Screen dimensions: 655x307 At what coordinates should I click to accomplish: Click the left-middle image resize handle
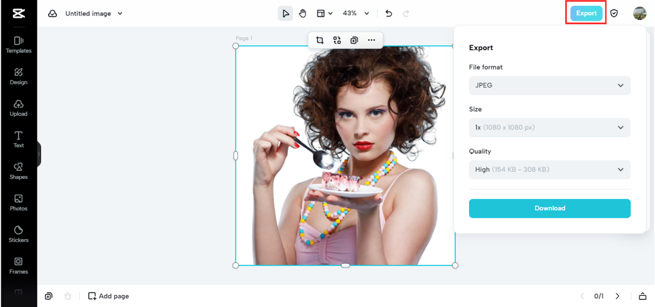click(236, 156)
